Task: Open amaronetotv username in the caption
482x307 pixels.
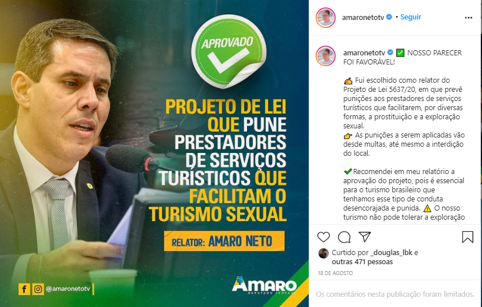Action: (x=364, y=52)
